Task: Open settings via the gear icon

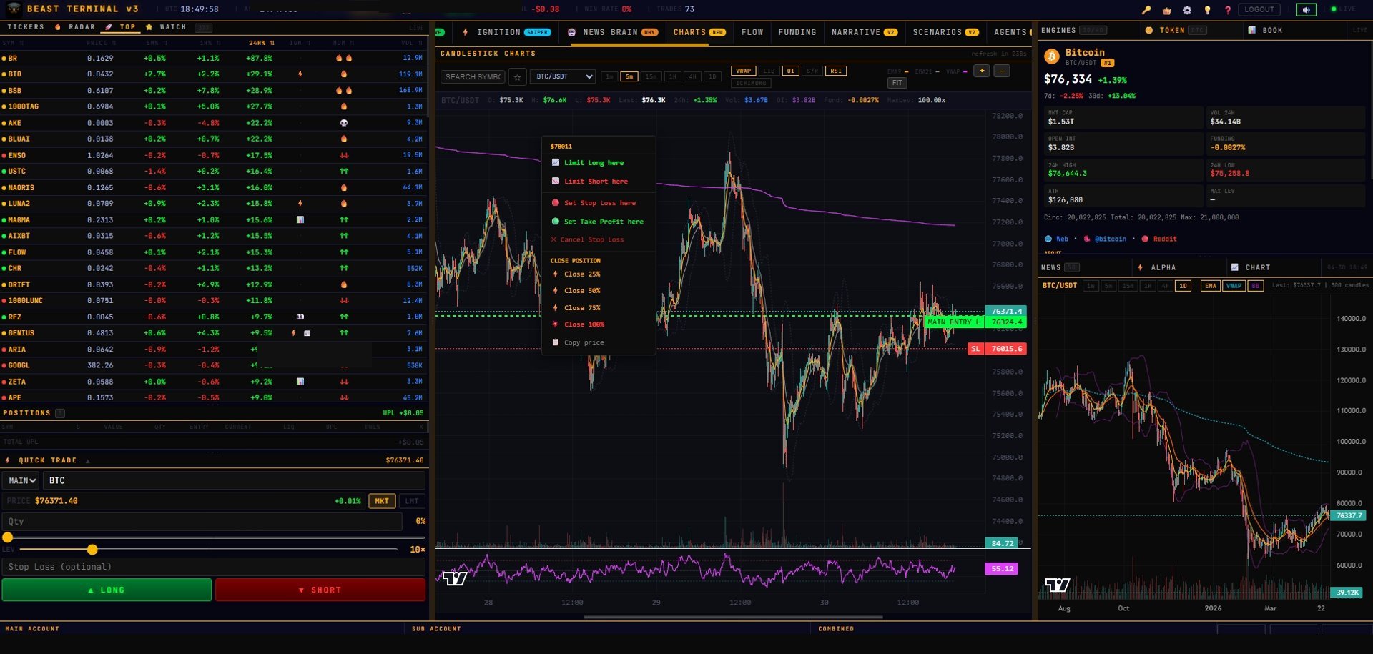Action: [1186, 9]
